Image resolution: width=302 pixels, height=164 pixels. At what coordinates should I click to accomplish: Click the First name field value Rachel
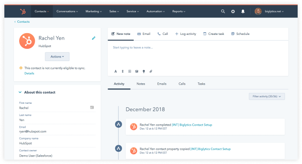(x=24, y=108)
